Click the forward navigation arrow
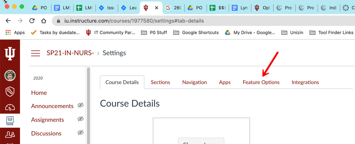Viewport: 355px width, 144px height. click(20, 21)
